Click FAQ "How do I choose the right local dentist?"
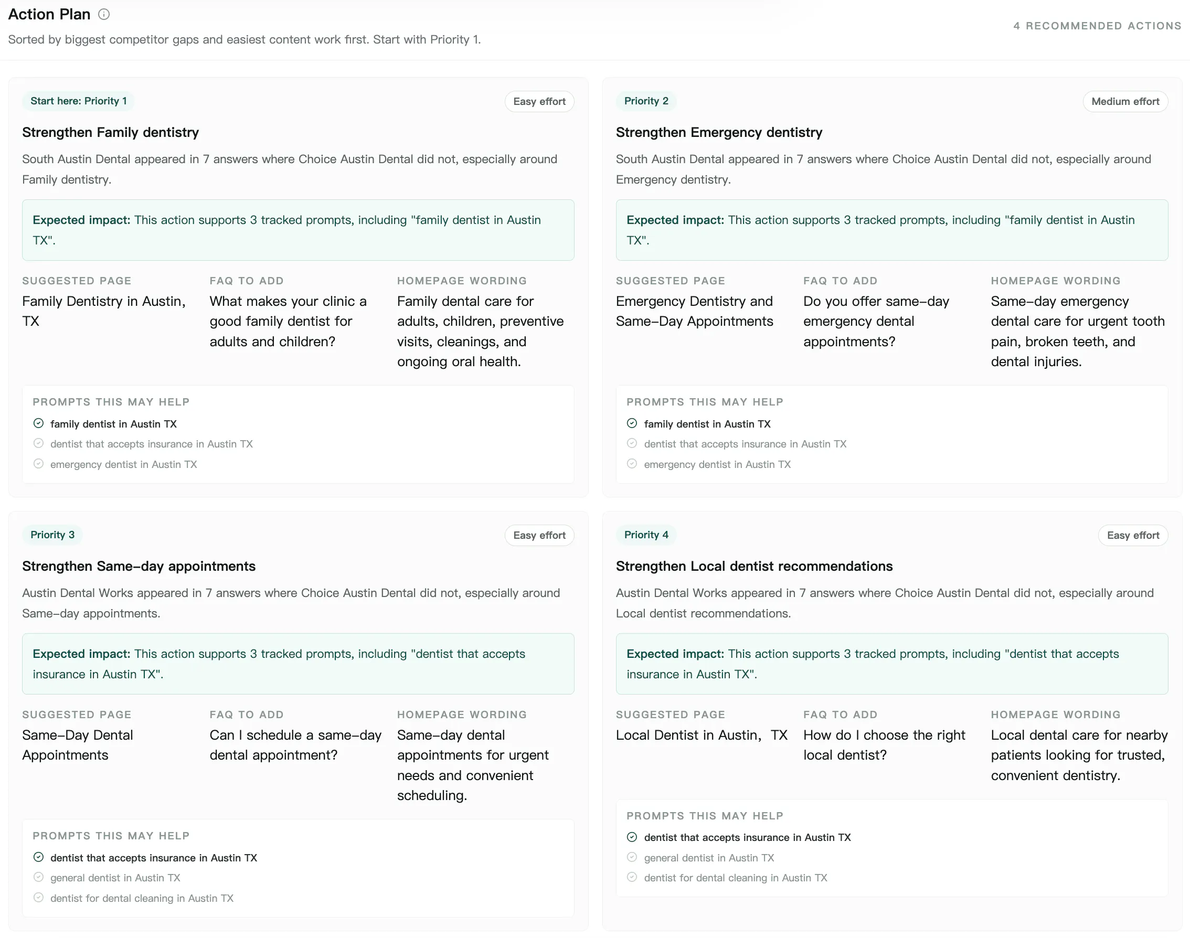The width and height of the screenshot is (1190, 938). click(884, 745)
